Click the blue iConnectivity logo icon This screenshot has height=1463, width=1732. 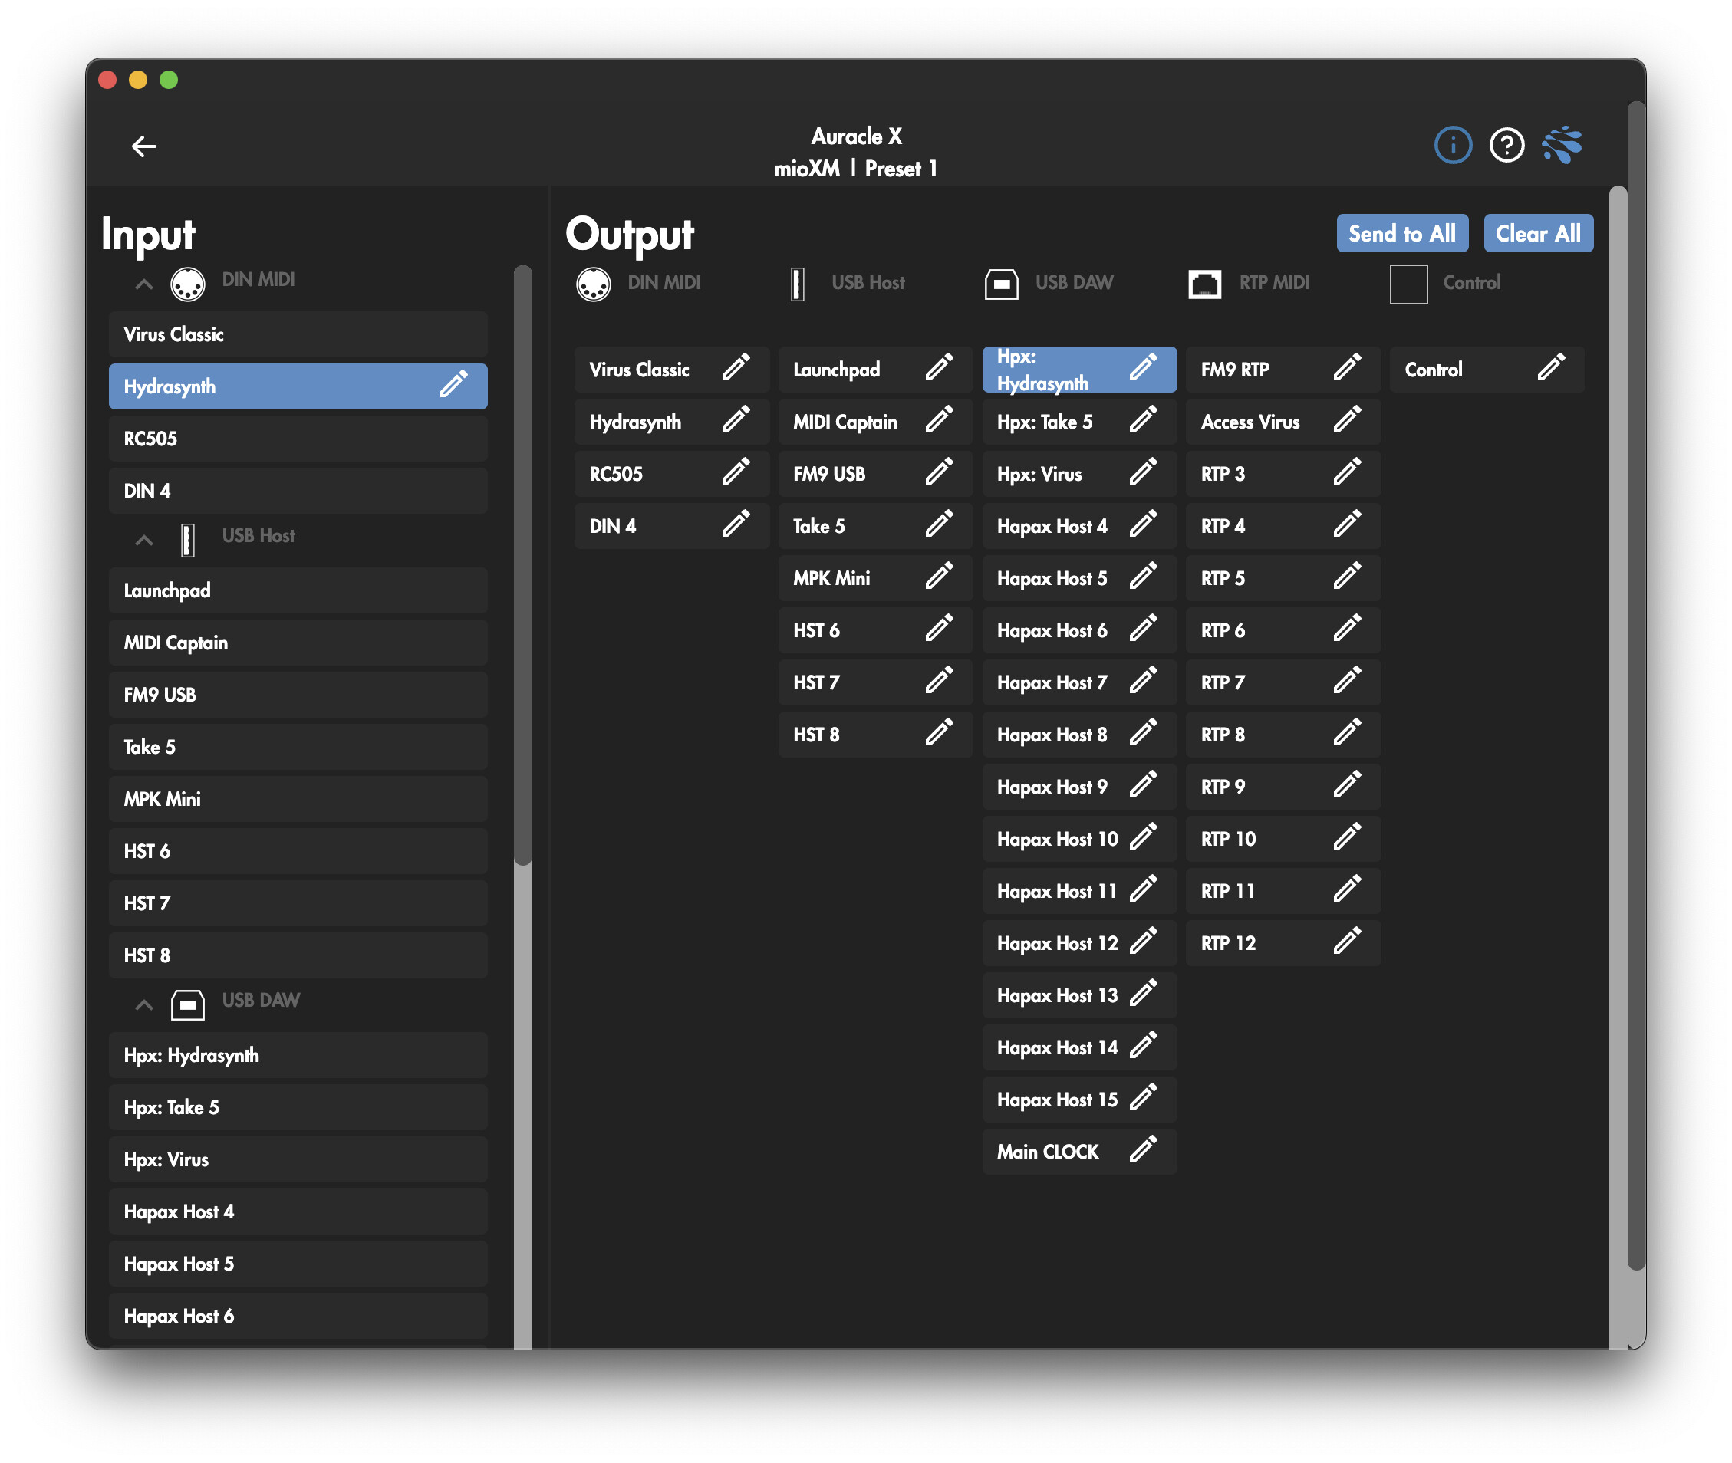pyautogui.click(x=1562, y=146)
